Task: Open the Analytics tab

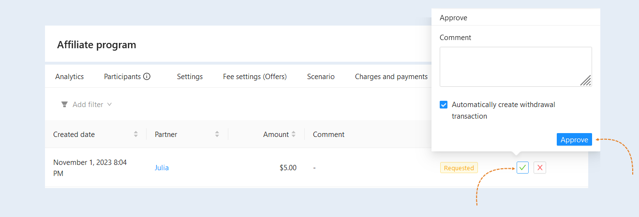Action: coord(70,76)
